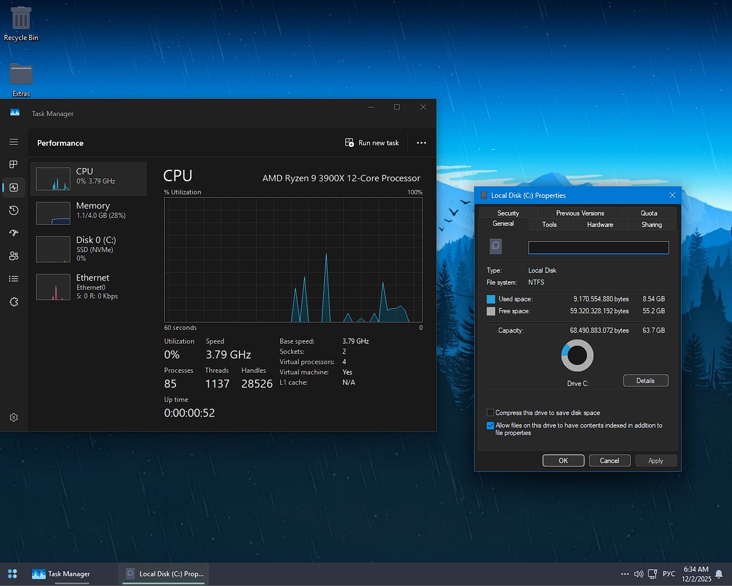Open the volume icon in the system tray

coord(639,574)
